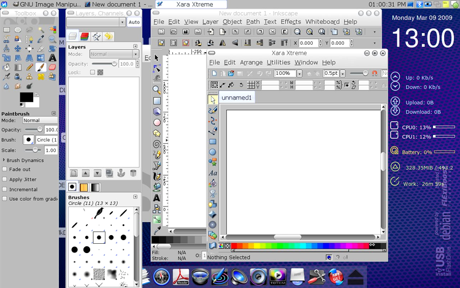Switch to the unnamed1 document tab in Xara
The width and height of the screenshot is (460, 288).
[237, 98]
